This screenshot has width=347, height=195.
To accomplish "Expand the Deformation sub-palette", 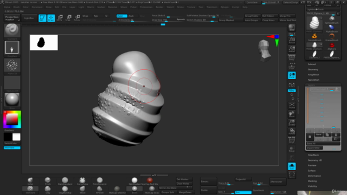I will tap(314, 175).
